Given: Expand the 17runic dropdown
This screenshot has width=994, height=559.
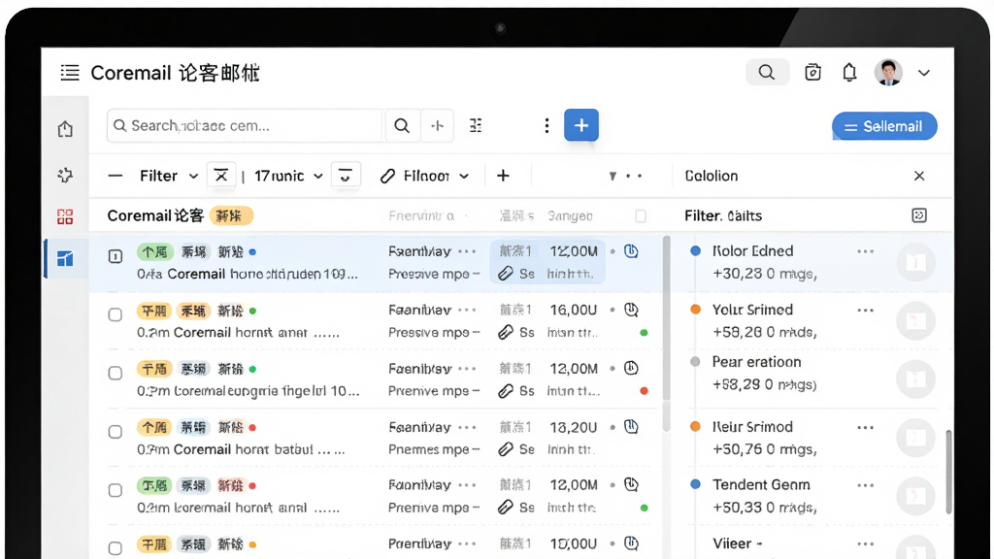Looking at the screenshot, I should [289, 176].
